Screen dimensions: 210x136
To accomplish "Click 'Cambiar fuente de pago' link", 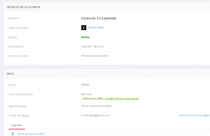I will click(x=194, y=115).
